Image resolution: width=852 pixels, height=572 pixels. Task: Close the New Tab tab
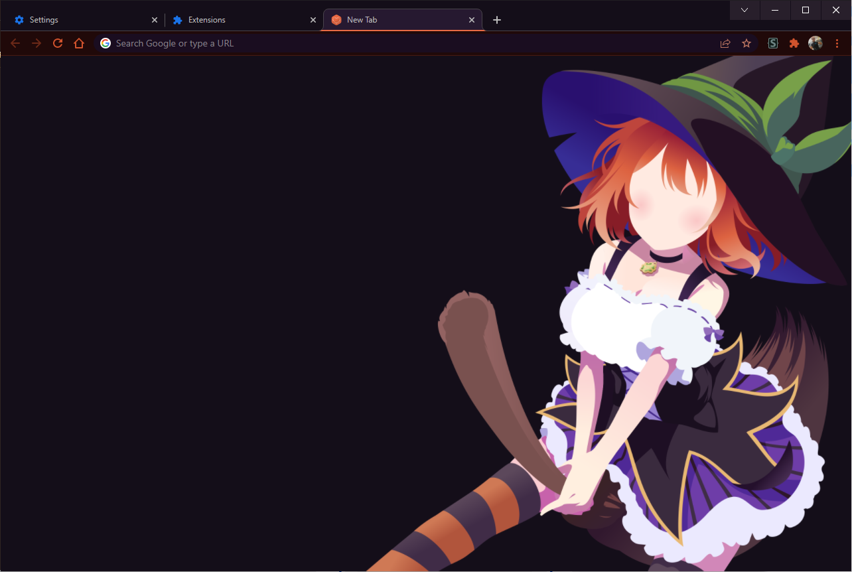tap(472, 20)
